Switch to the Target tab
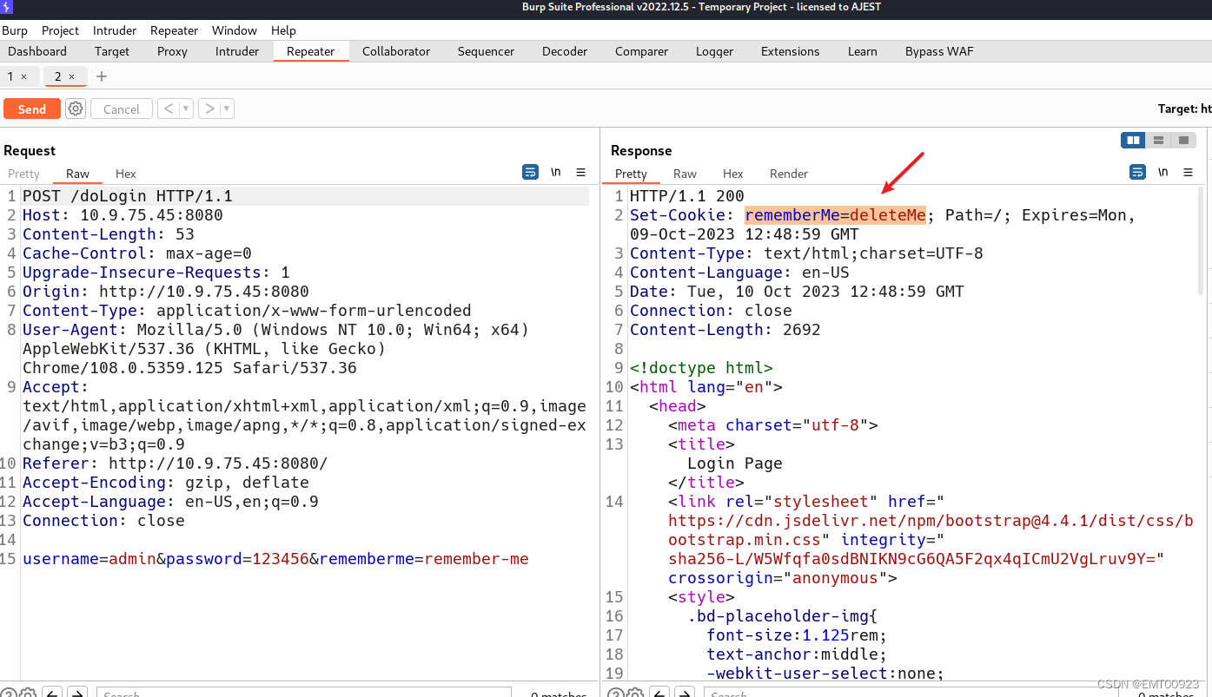This screenshot has height=697, width=1212. click(112, 51)
